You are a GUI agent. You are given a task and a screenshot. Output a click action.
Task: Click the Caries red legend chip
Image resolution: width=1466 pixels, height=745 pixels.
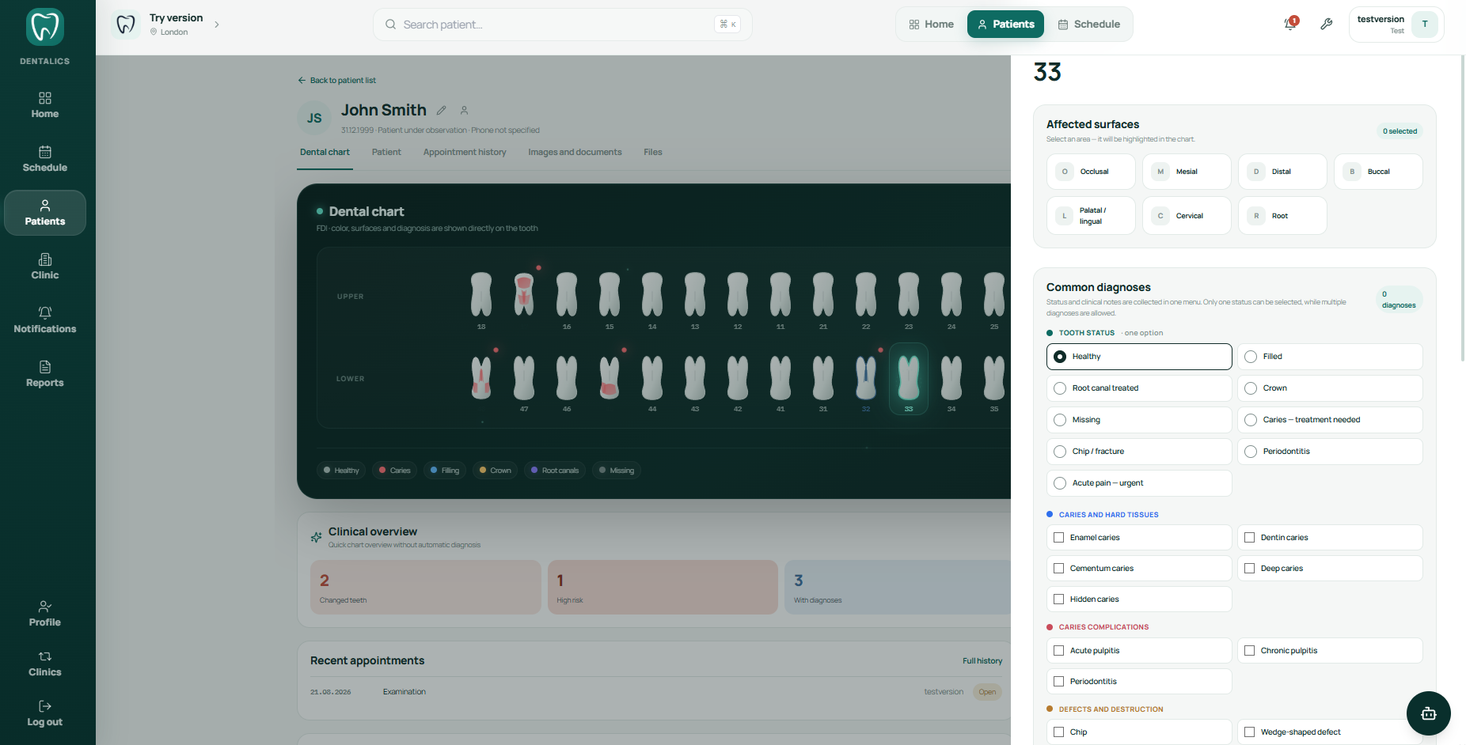pyautogui.click(x=394, y=471)
